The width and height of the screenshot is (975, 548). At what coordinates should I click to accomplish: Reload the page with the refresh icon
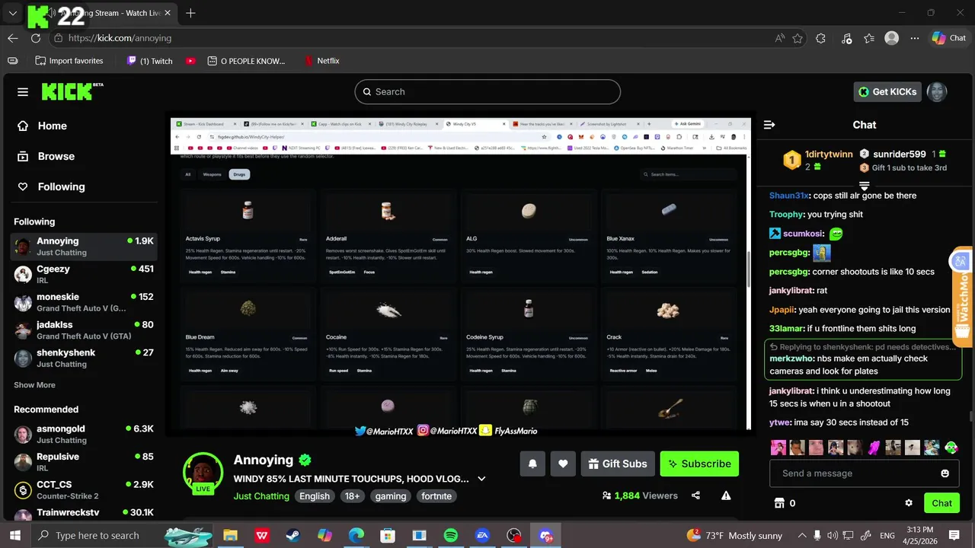[36, 38]
